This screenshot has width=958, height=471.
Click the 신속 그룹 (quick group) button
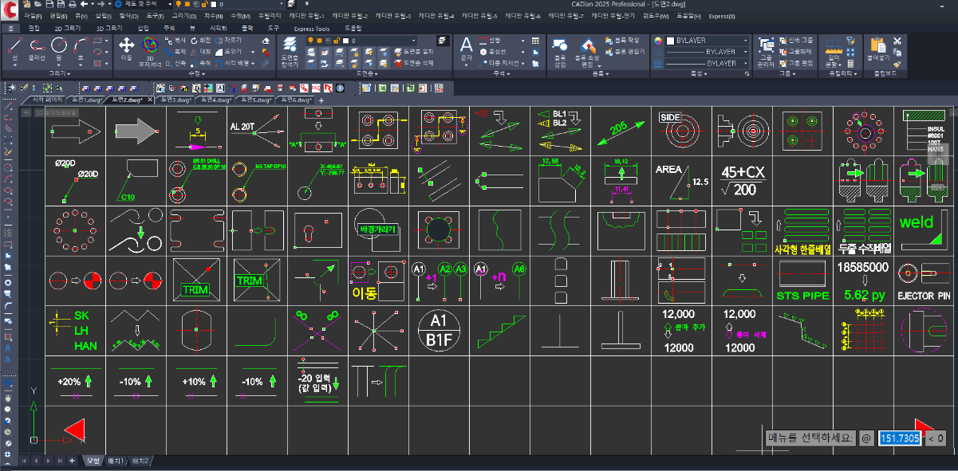pyautogui.click(x=798, y=40)
